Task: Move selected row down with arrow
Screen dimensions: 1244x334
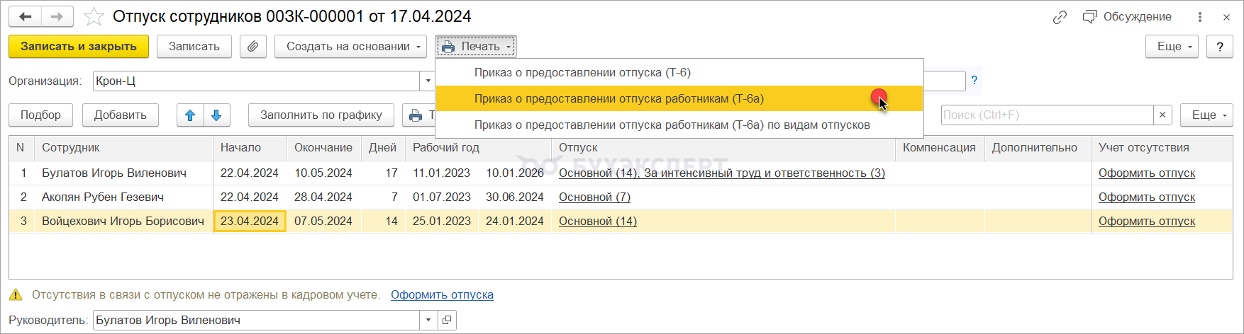Action: tap(216, 115)
